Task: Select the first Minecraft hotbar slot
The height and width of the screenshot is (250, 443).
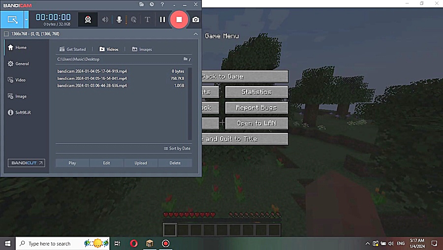Action: [170, 230]
